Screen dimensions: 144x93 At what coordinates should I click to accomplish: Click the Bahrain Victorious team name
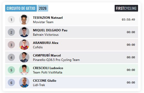pos(46,35)
